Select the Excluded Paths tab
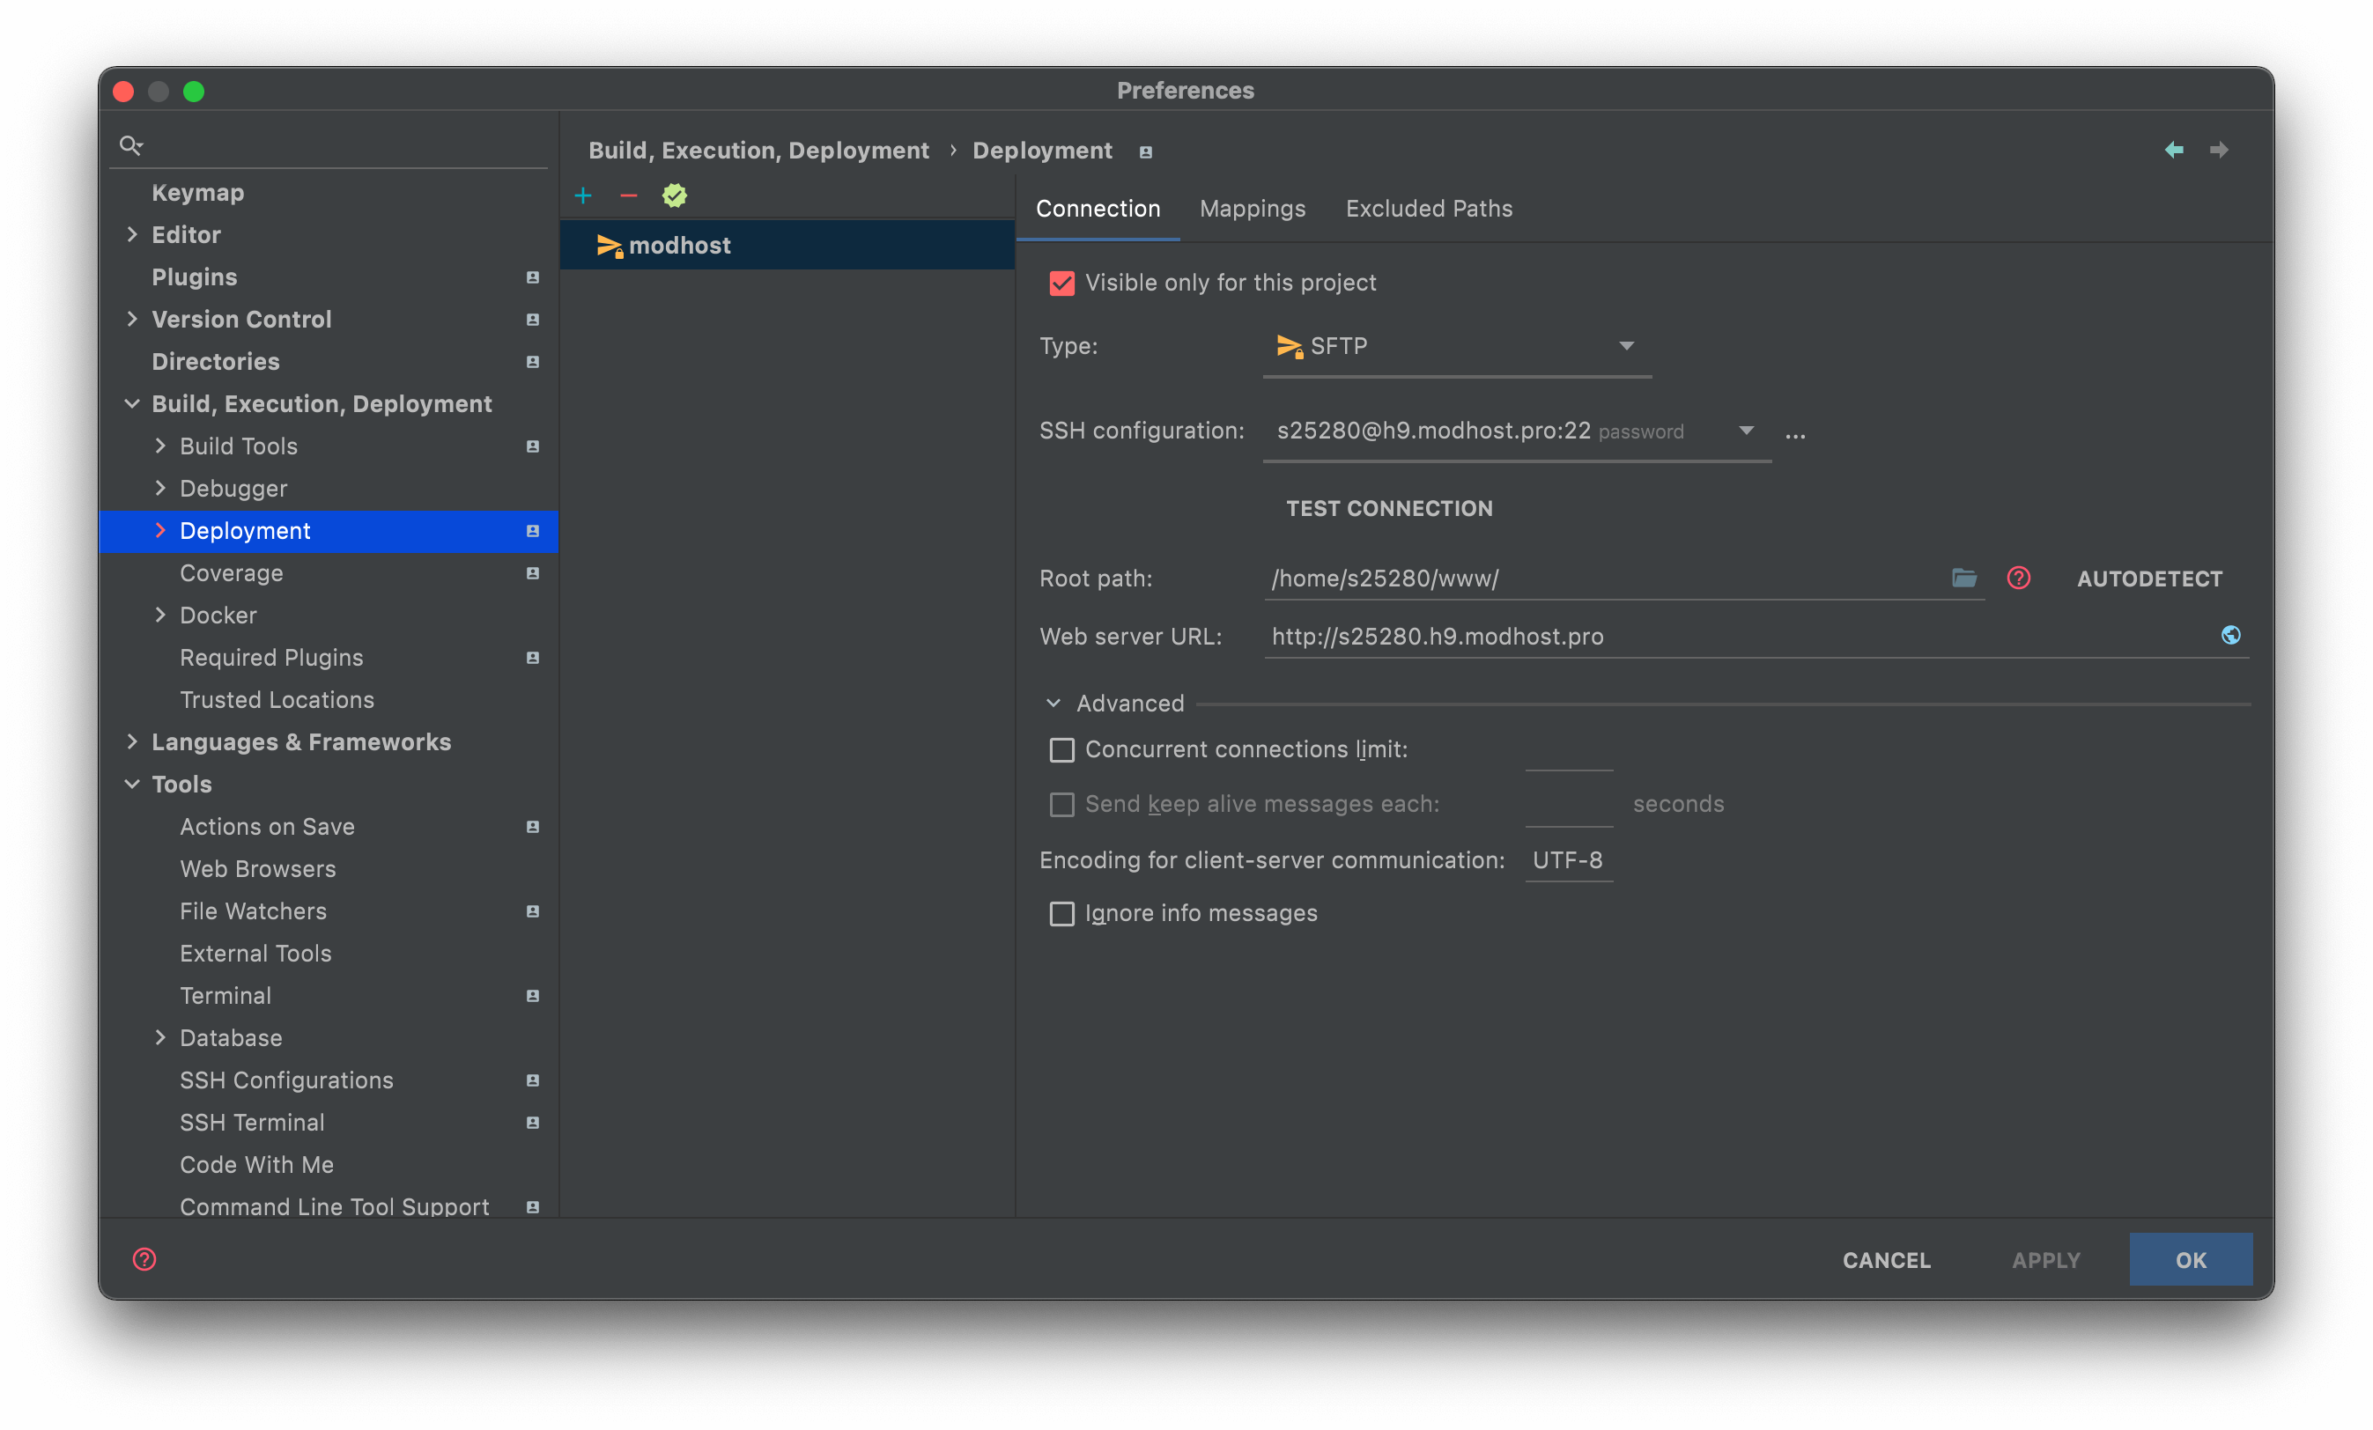Screen dimensions: 2373x1430 pos(1429,207)
